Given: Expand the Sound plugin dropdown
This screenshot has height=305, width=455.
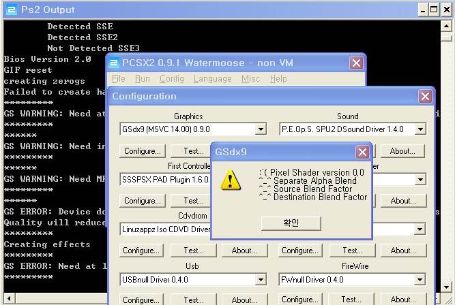Looking at the screenshot, I should click(420, 129).
